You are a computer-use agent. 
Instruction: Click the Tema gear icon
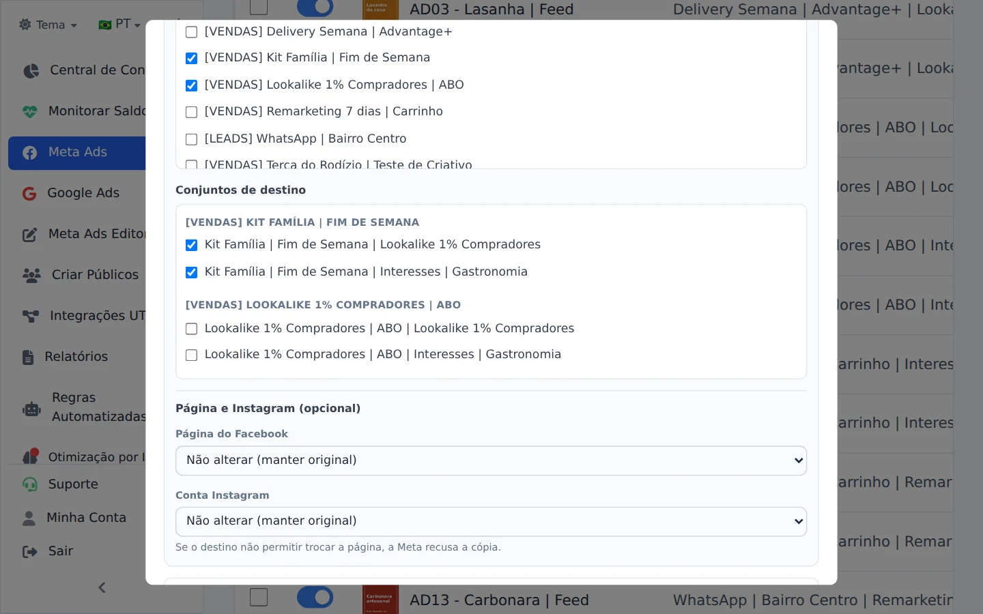pos(25,25)
